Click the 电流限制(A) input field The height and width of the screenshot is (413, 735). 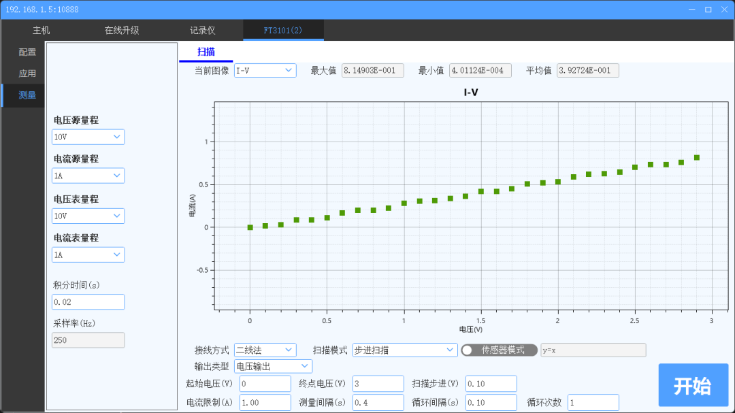point(265,403)
